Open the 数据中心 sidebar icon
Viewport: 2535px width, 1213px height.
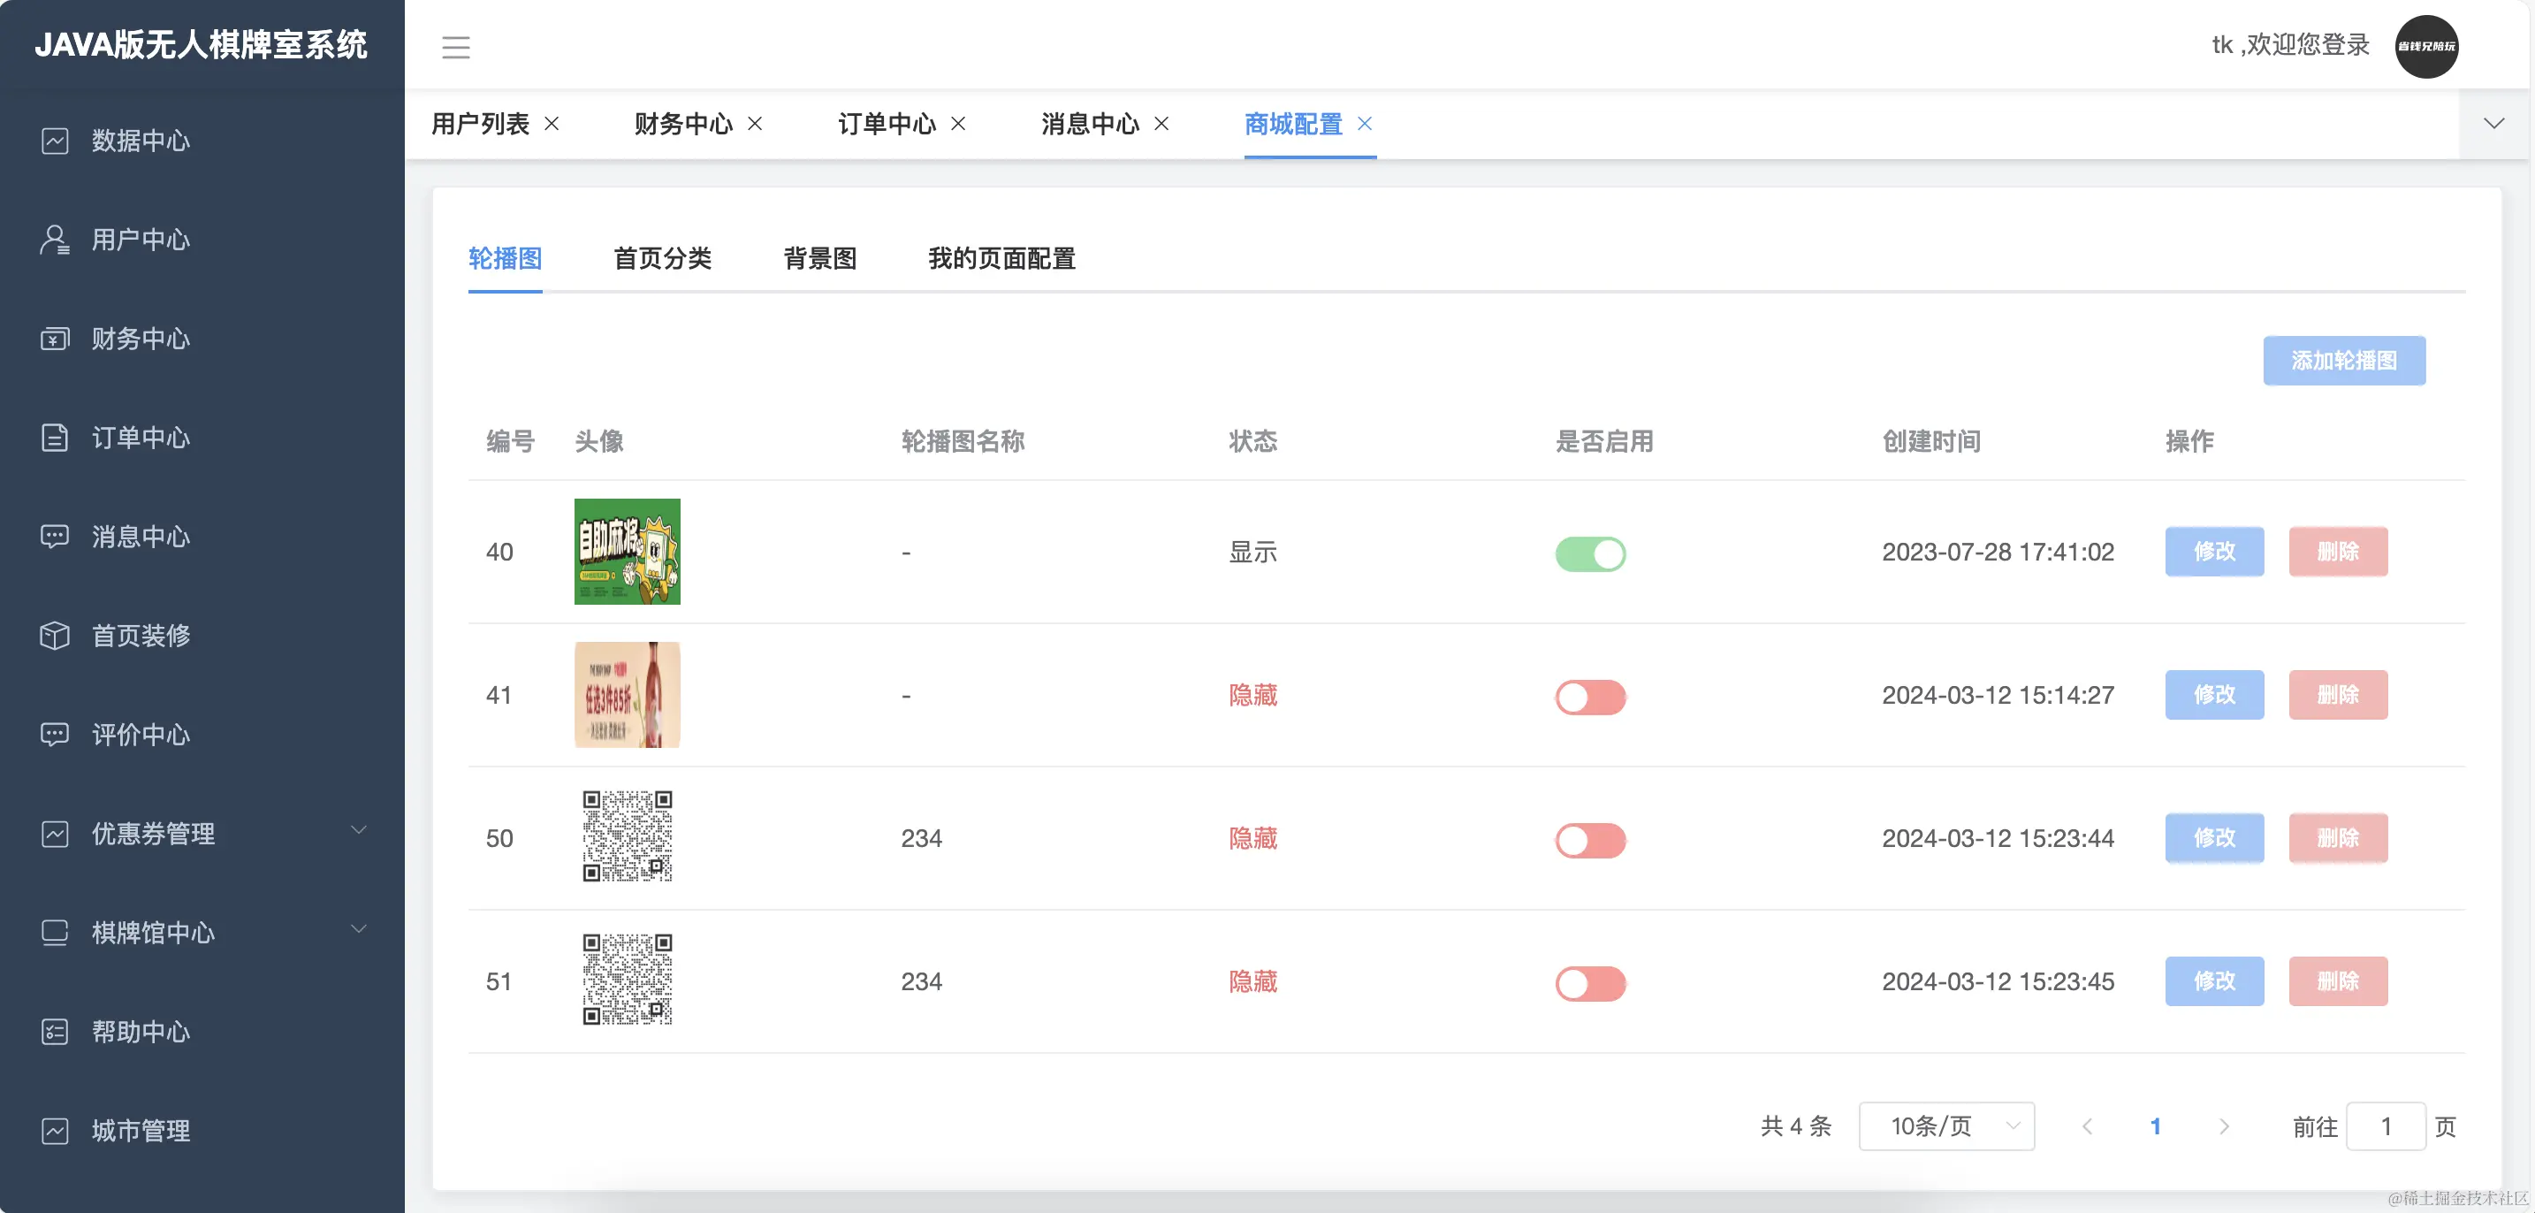[x=55, y=141]
